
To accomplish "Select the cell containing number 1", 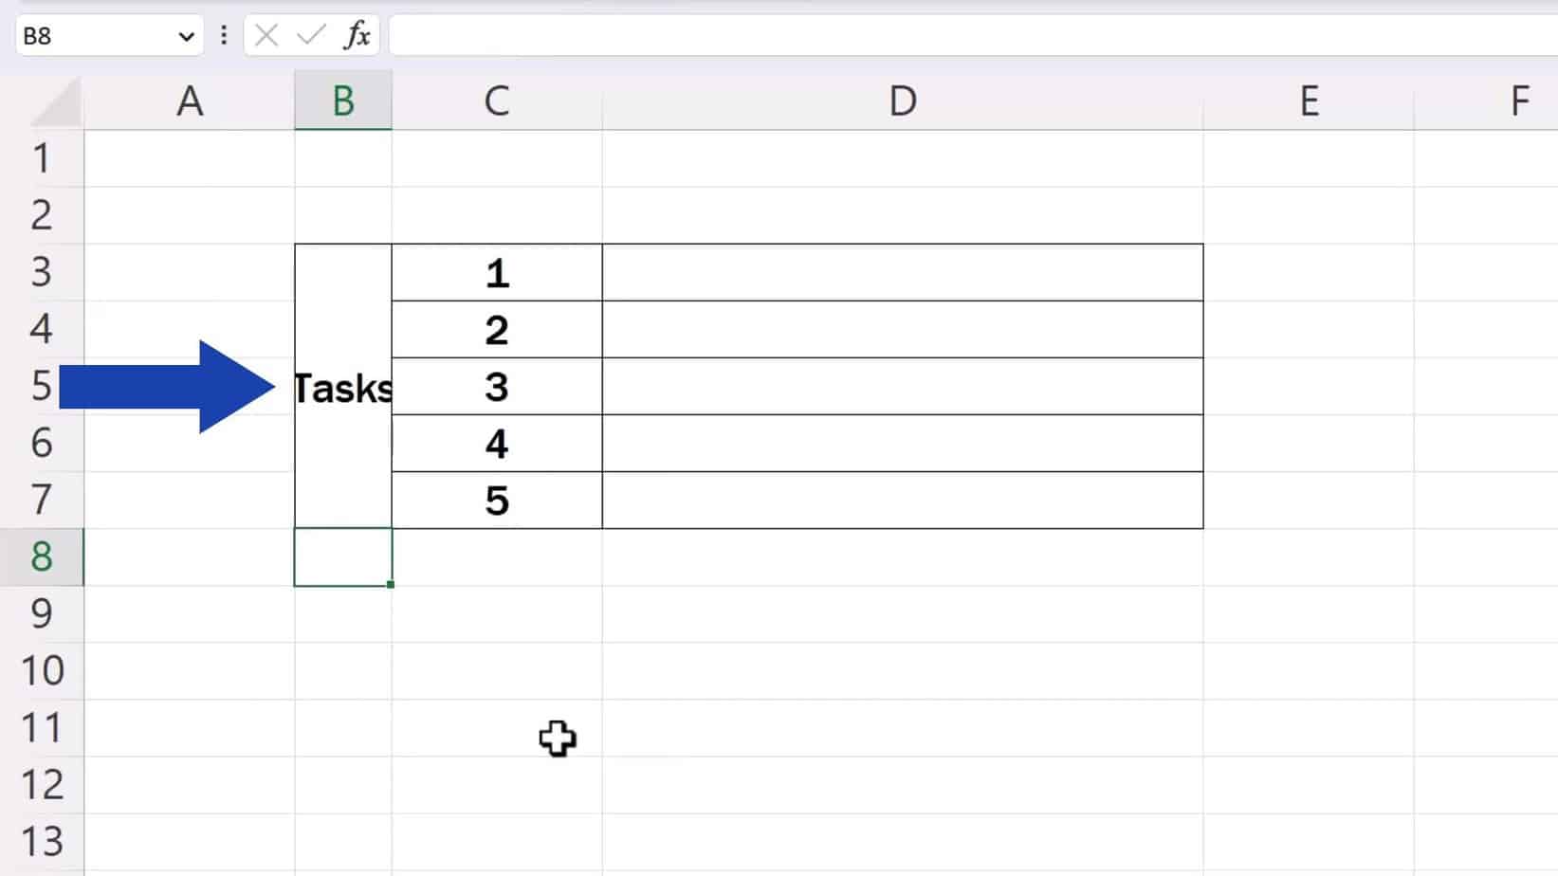I will click(497, 272).
